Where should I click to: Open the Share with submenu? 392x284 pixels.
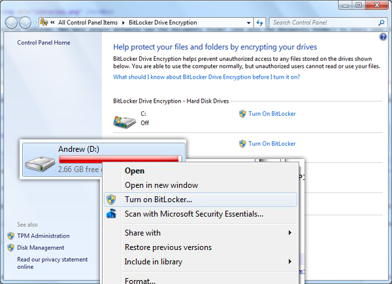pos(201,233)
